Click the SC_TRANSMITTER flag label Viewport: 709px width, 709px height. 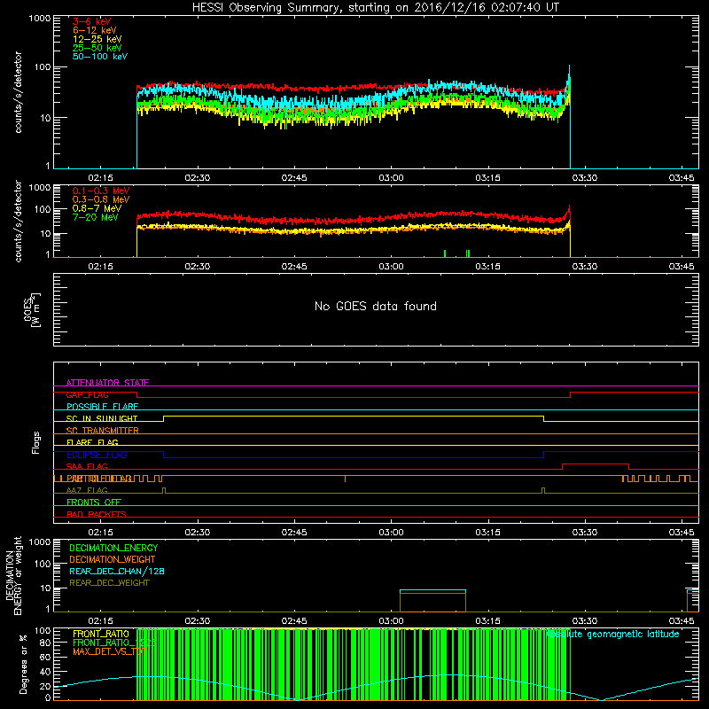tap(102, 431)
